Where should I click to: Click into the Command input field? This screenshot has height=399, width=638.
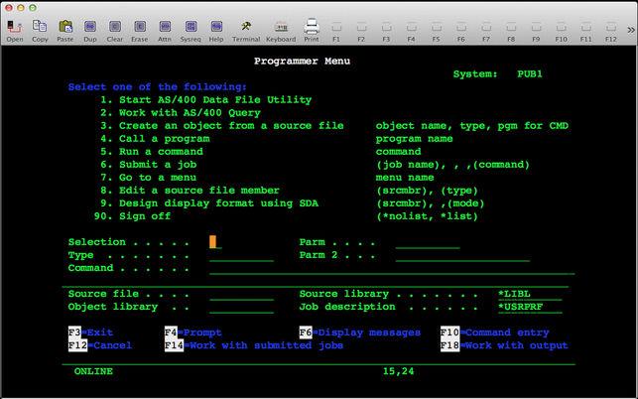point(392,268)
